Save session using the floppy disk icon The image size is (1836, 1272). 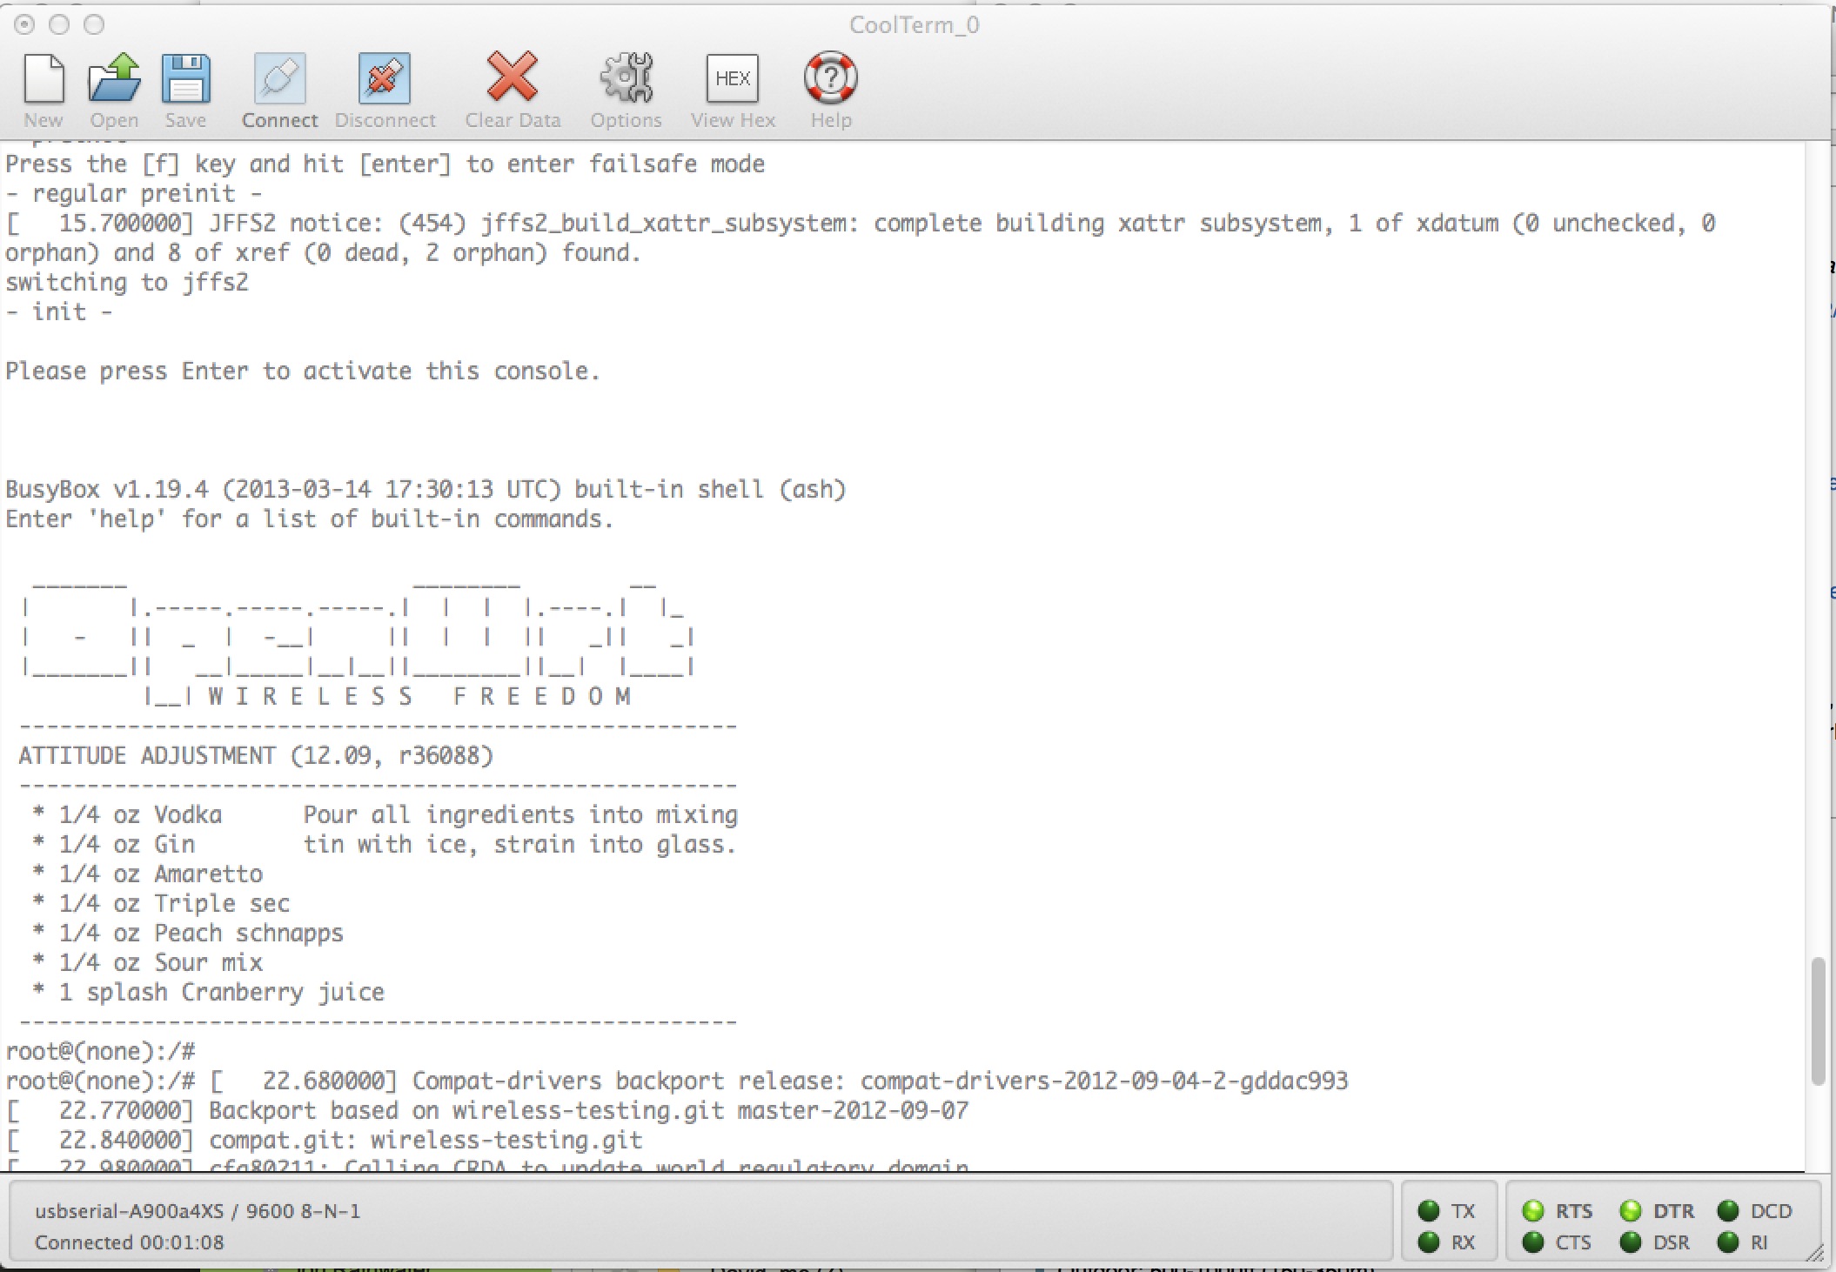click(185, 80)
